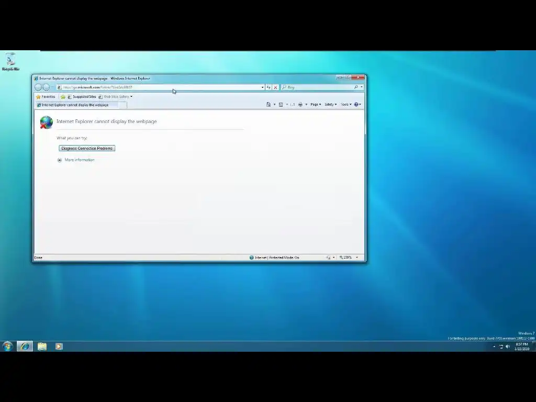Click the 'Done' status bar text
536x402 pixels.
pos(38,258)
